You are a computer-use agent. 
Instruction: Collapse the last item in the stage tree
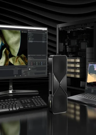(x=29, y=42)
